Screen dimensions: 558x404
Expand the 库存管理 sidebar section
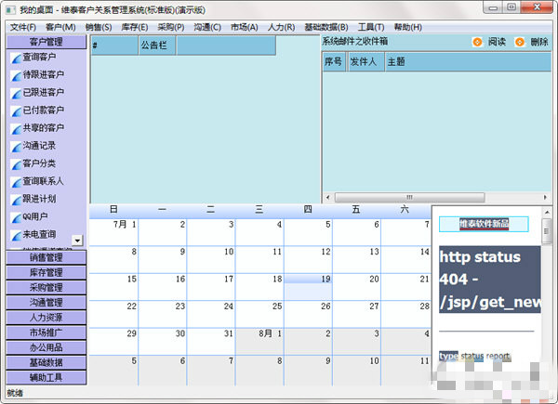pos(46,272)
